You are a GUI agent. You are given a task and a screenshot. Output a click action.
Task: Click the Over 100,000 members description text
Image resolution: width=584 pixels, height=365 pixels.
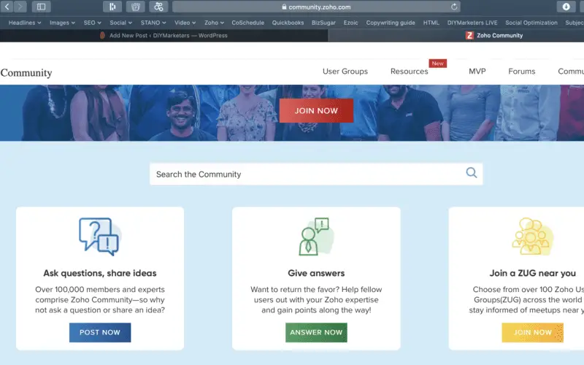pos(100,300)
